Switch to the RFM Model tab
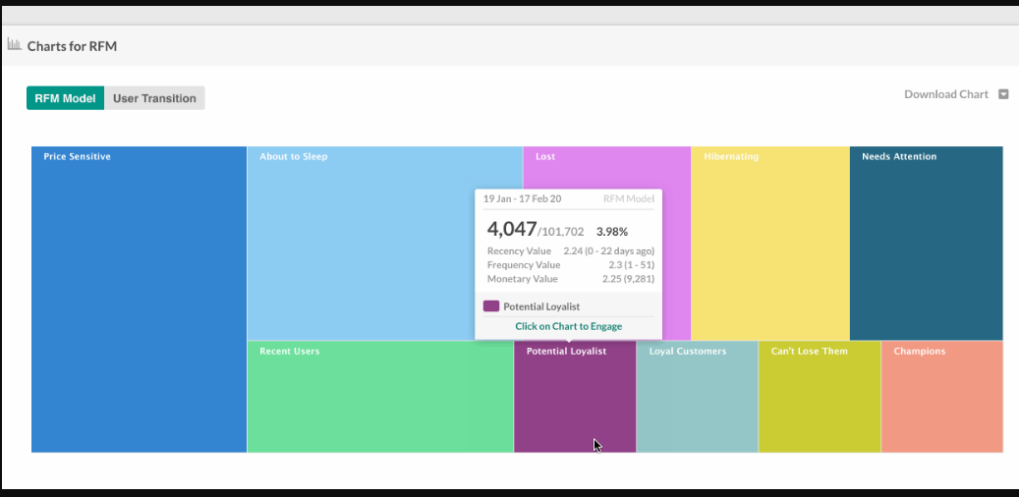 [65, 98]
